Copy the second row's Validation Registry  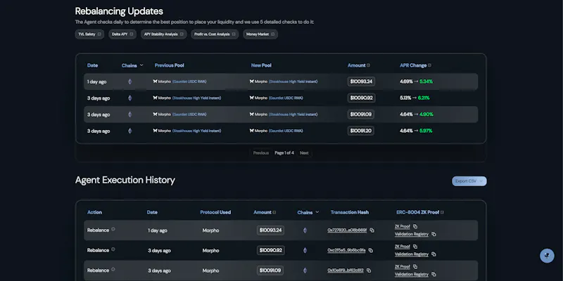[434, 254]
